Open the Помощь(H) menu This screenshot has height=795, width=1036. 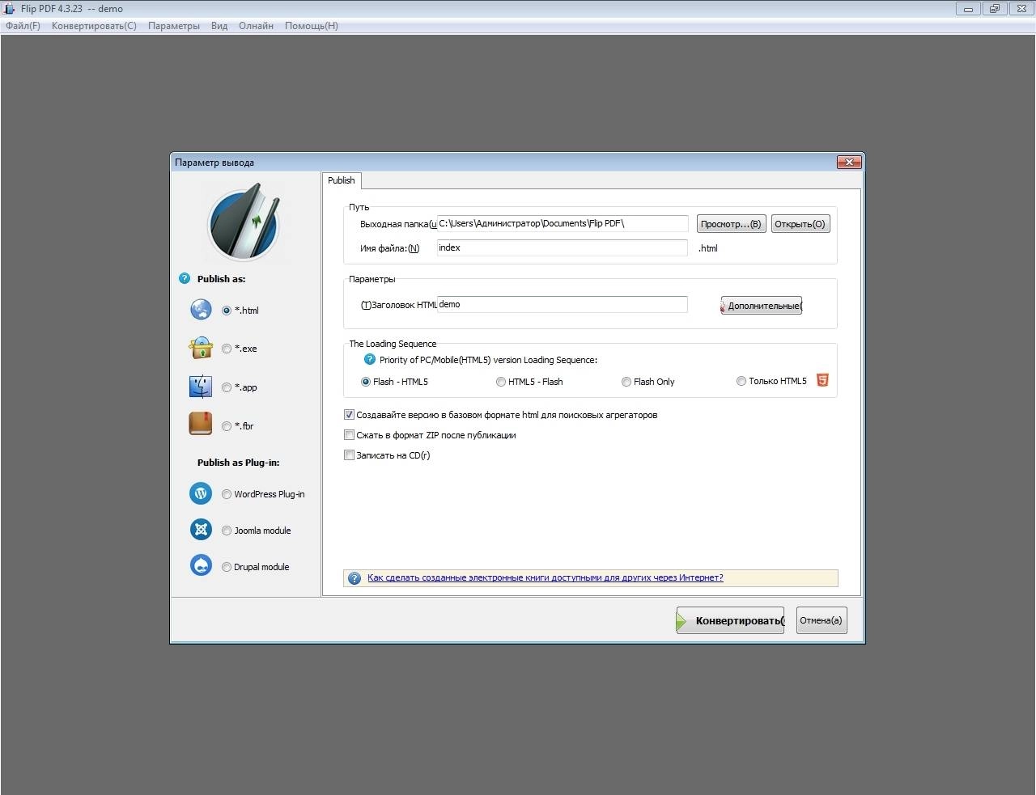point(312,26)
